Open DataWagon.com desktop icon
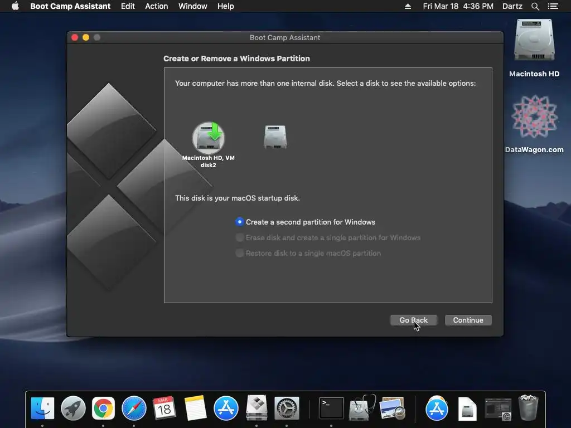This screenshot has height=428, width=571. 534,116
